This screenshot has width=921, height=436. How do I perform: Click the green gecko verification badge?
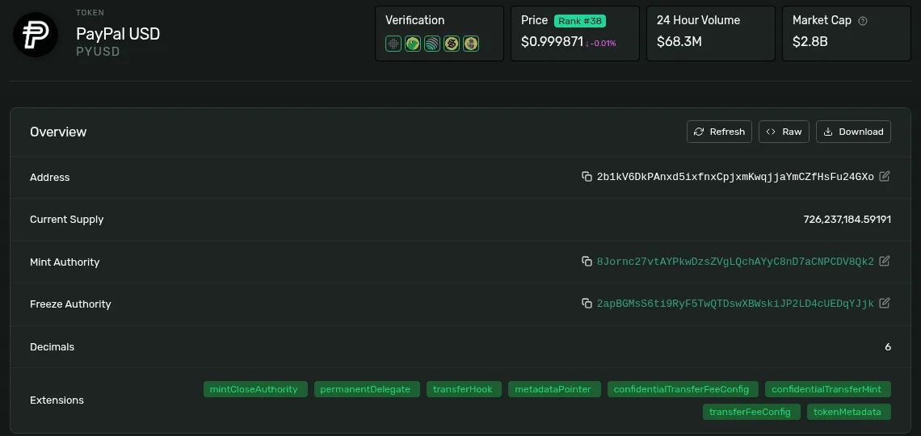(413, 44)
